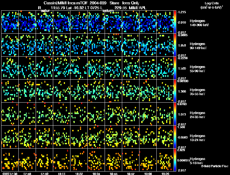Click the color scale for Hydrogen 35-55 keV
The image size is (230, 175).
(175, 91)
